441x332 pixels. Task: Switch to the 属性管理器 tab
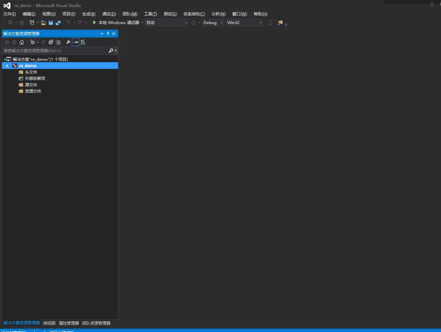pos(69,323)
